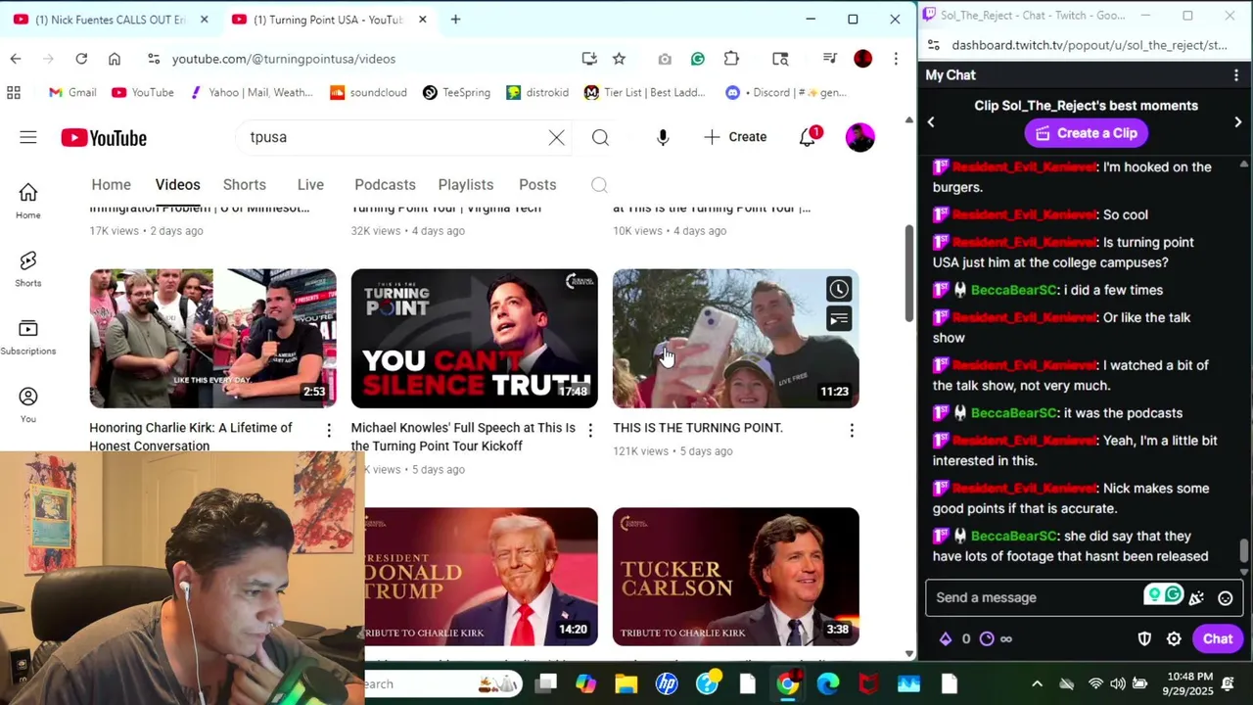The image size is (1253, 705).
Task: Add THIS IS THE TURNING POINT to Watch later
Action: [839, 289]
